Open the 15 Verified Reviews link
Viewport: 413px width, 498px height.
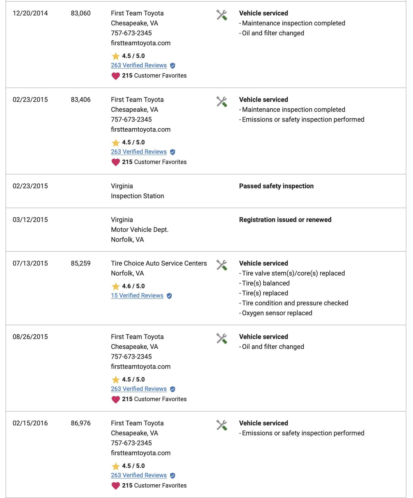137,296
